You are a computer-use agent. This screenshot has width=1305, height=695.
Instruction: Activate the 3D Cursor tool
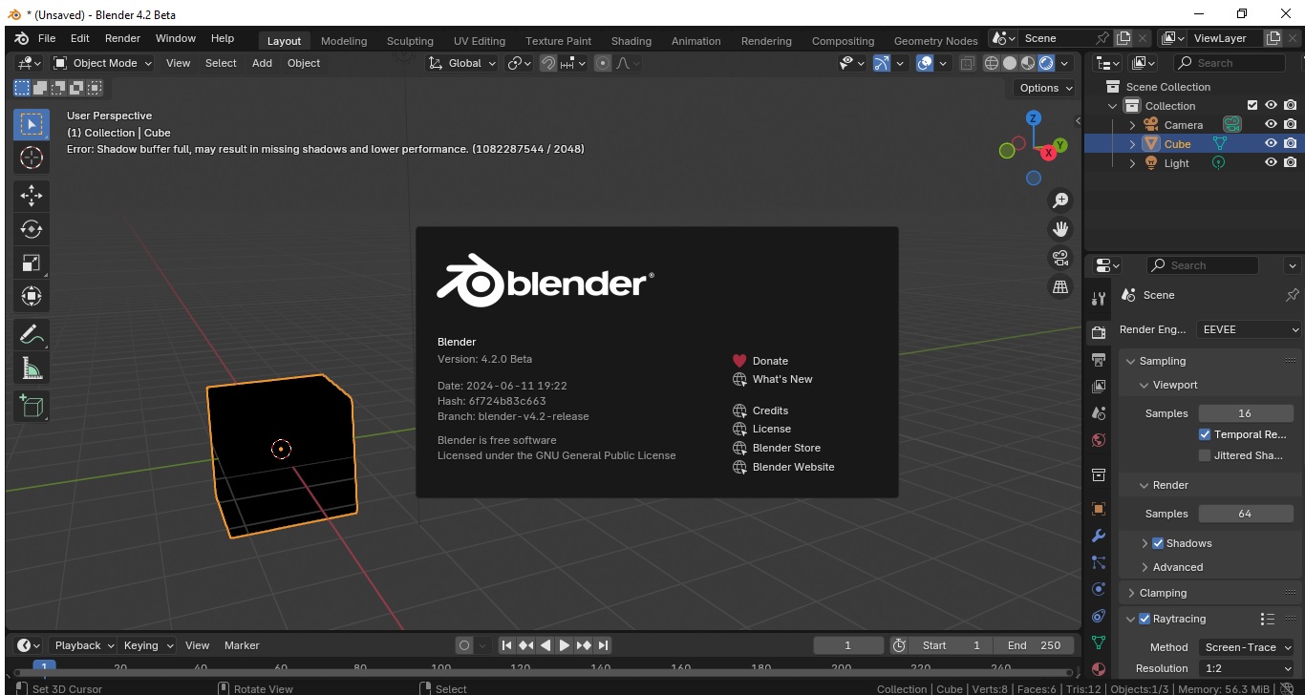point(32,158)
